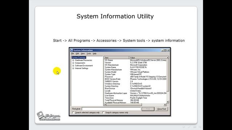
Task: Select the Version row
Action: click(x=135, y=62)
